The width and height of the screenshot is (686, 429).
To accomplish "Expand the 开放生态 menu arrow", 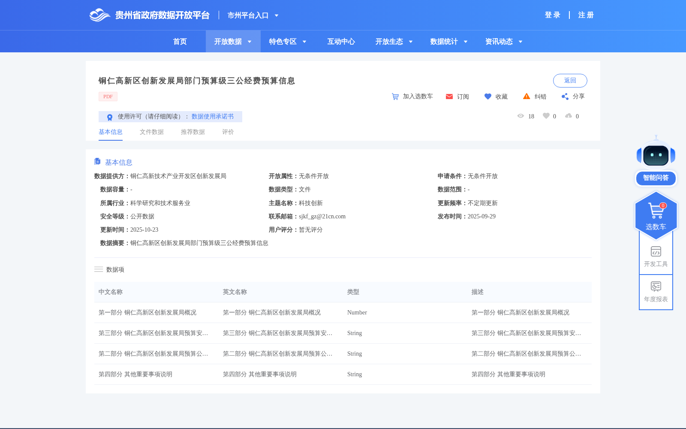I will pos(411,42).
